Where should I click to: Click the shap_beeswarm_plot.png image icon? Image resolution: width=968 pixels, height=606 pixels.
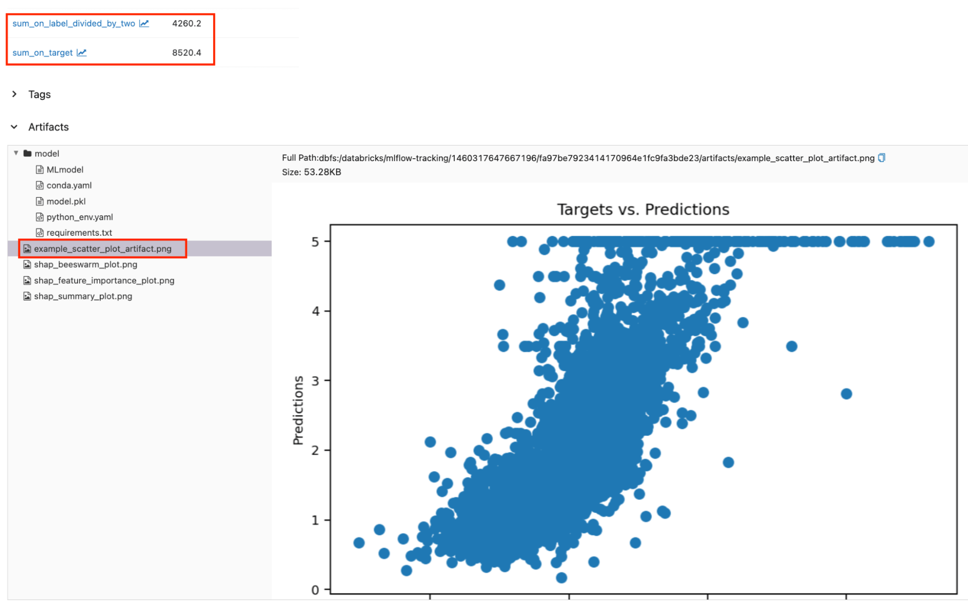tap(27, 264)
